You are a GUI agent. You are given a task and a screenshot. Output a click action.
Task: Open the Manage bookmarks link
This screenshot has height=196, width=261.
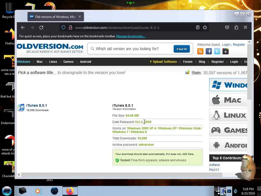click(x=131, y=36)
